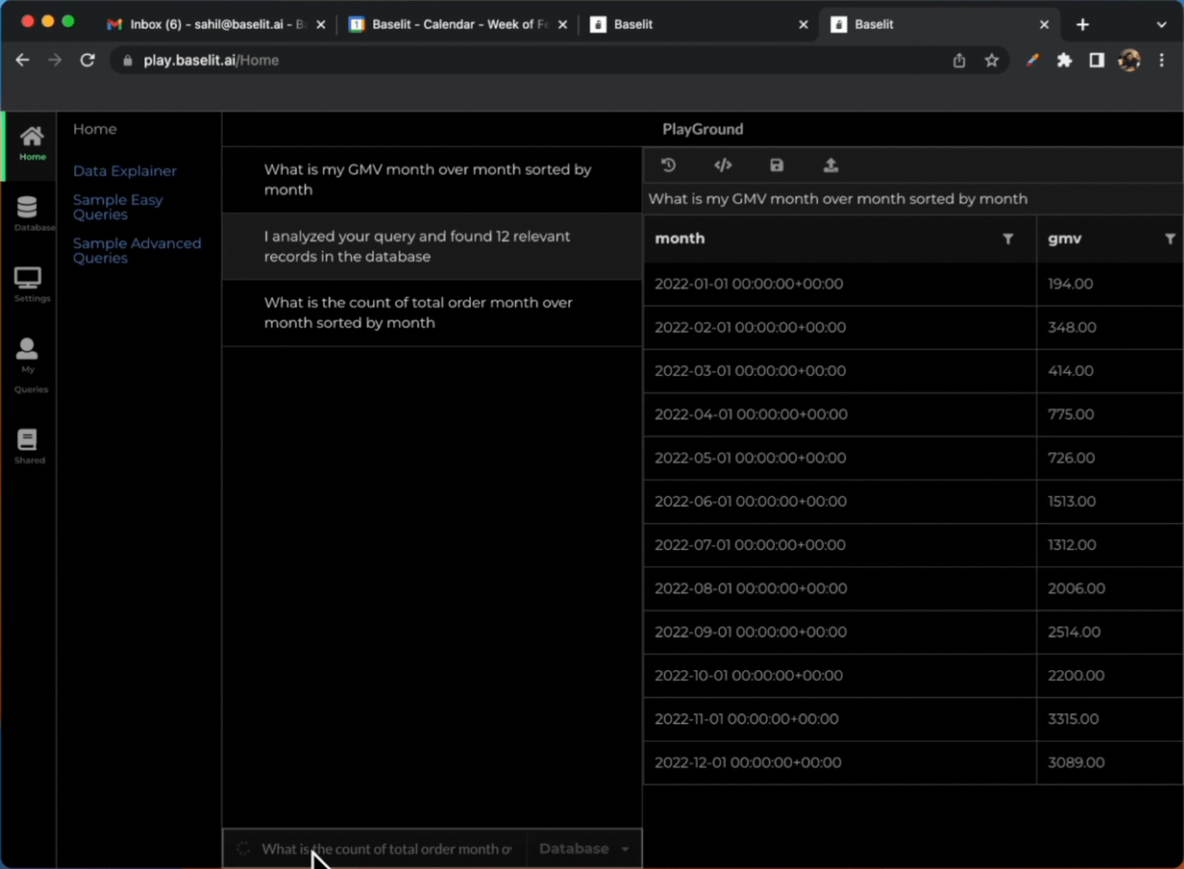Open the Settings monitor icon in sidebar

[x=27, y=284]
